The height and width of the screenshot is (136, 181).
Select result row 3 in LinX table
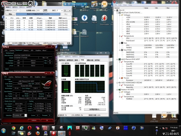pos(37,25)
